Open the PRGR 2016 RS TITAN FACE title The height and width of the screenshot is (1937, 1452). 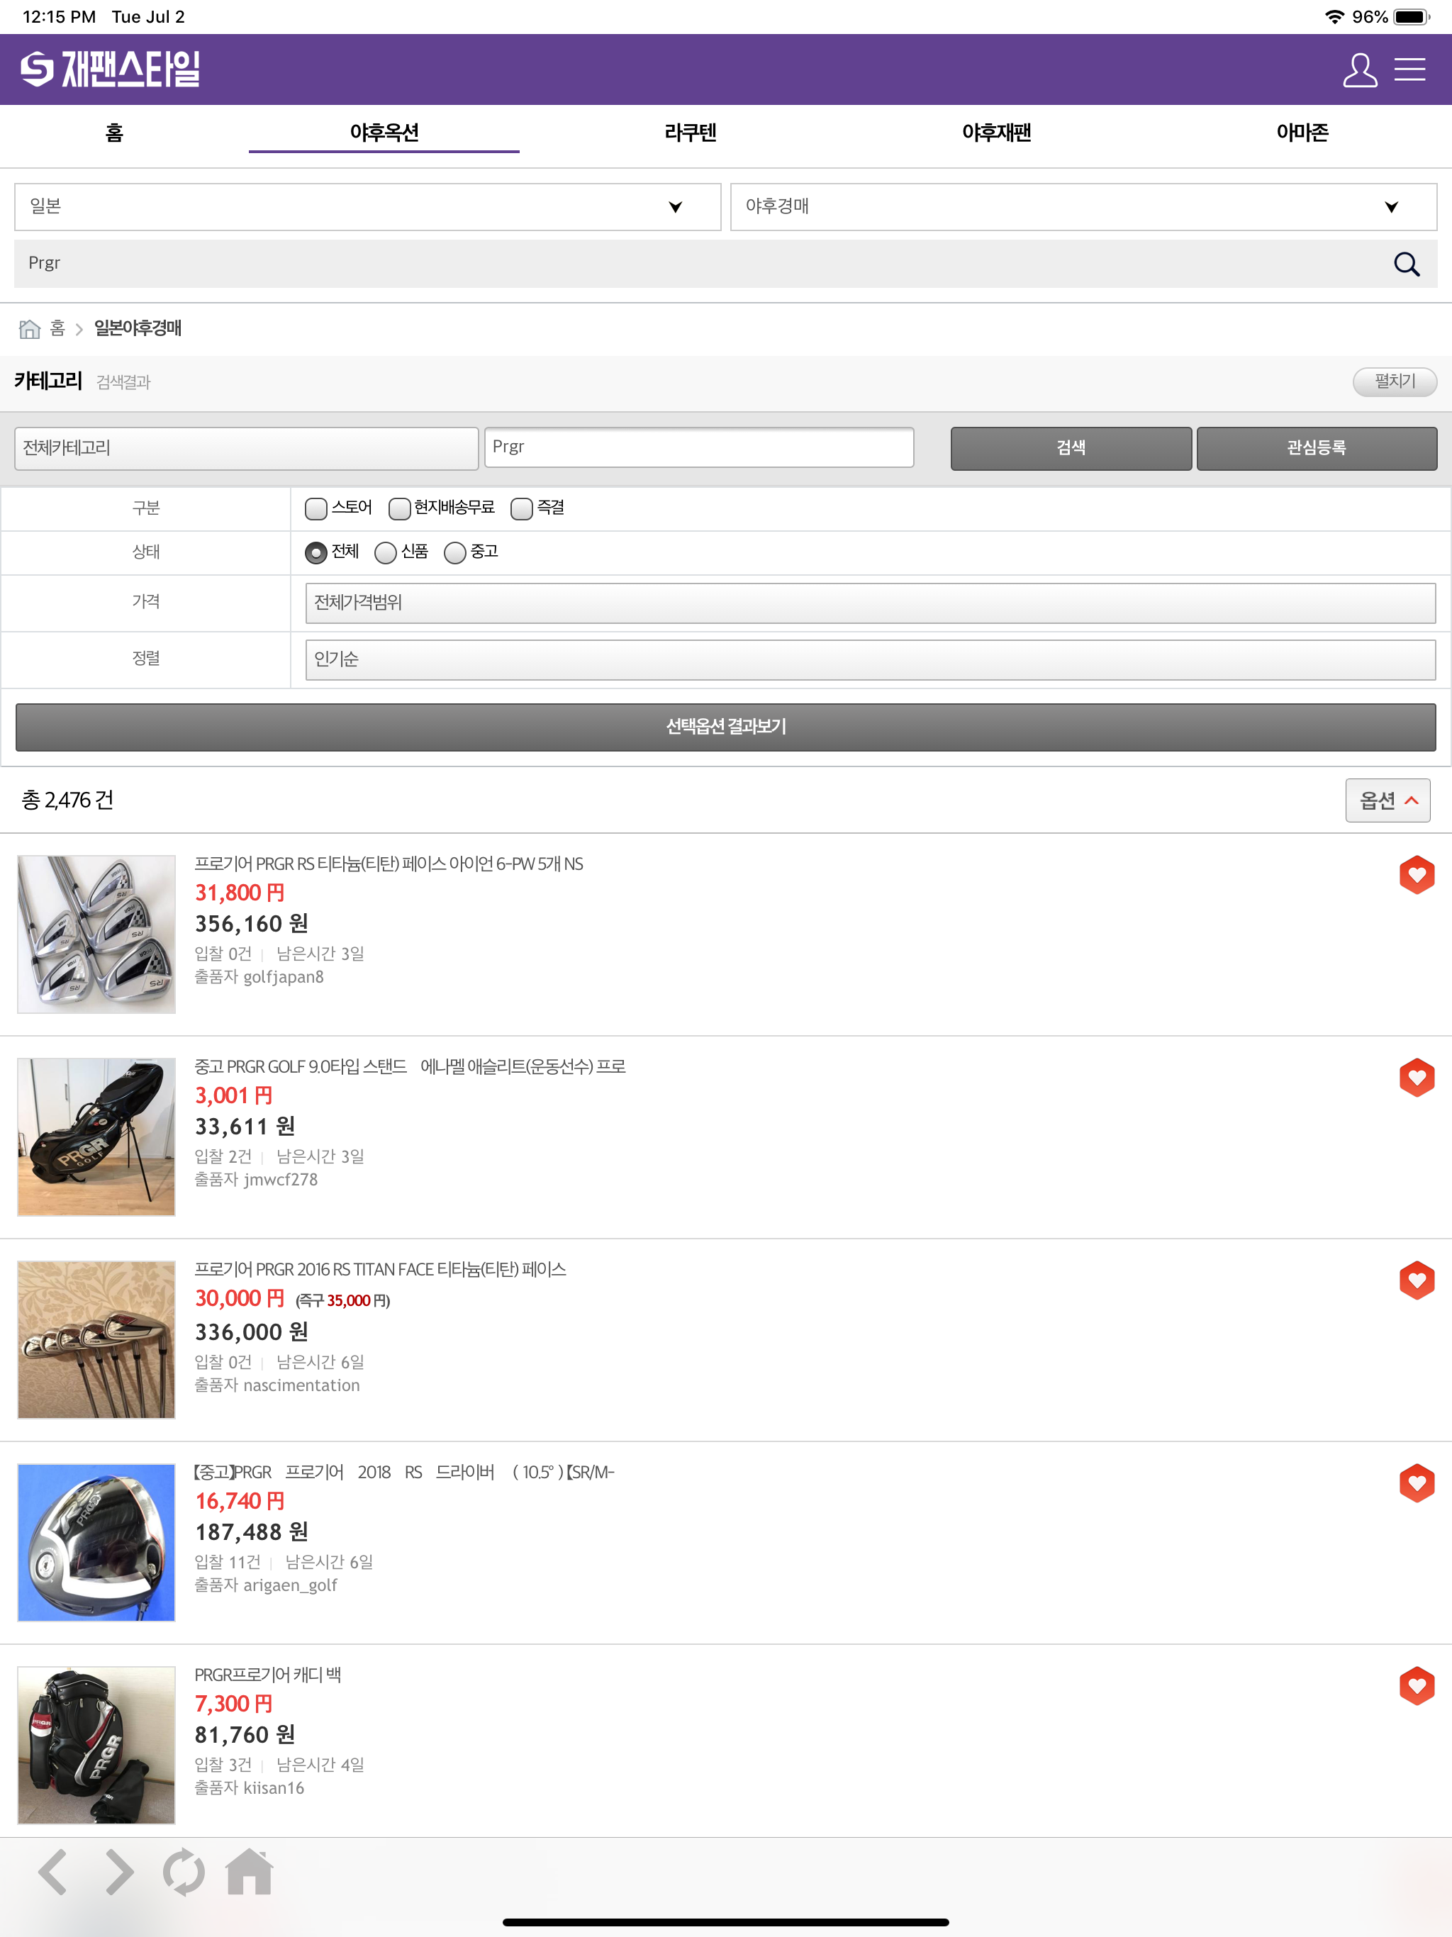[380, 1270]
